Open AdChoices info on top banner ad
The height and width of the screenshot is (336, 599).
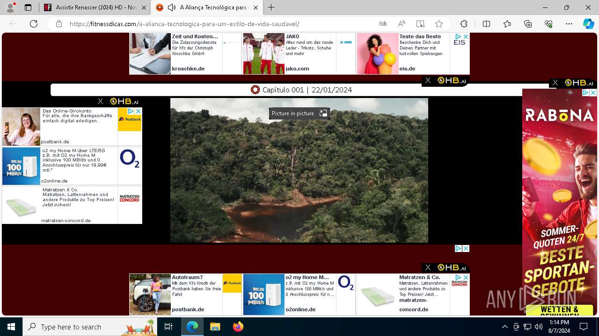459,36
